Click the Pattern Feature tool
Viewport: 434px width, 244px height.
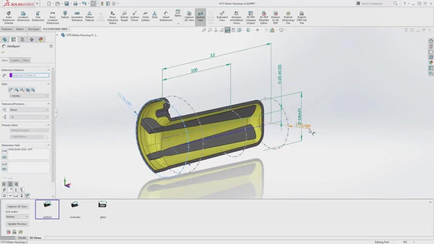[x=90, y=16]
